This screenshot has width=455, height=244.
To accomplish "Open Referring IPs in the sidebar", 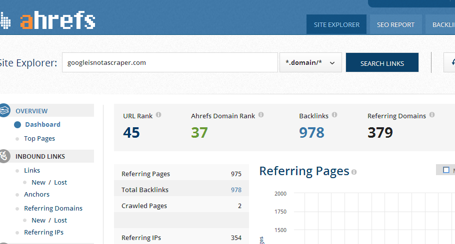I will coord(43,232).
